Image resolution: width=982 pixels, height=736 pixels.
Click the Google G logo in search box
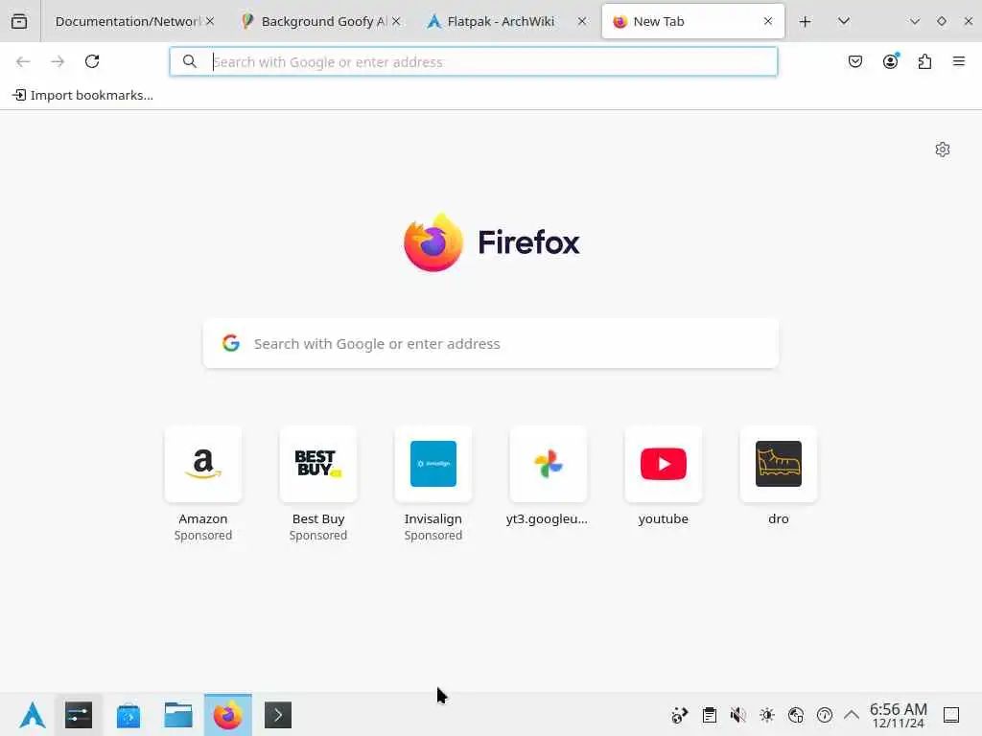[x=231, y=343]
